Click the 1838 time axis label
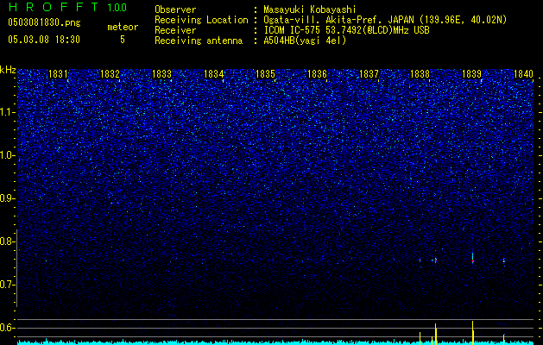The width and height of the screenshot is (543, 345). tap(420, 73)
